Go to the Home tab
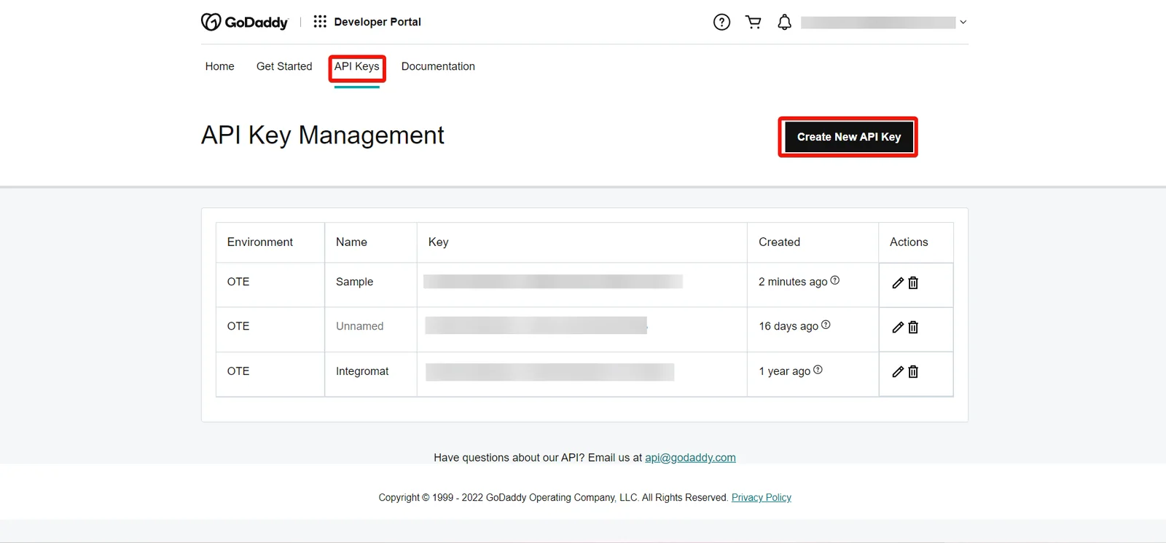1166x543 pixels. pos(219,66)
